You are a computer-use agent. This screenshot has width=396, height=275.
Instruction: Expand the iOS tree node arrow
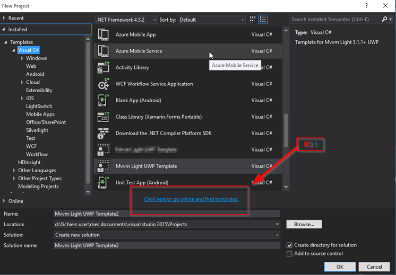(x=22, y=99)
